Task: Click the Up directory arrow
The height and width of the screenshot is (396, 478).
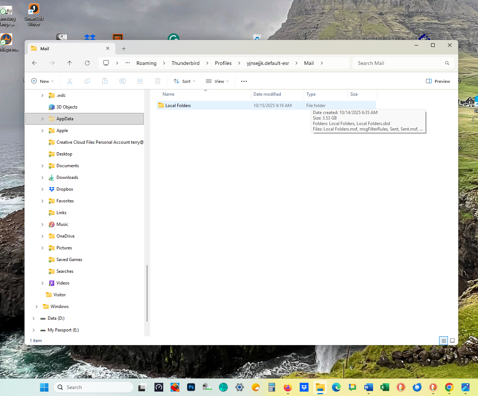Action: [x=70, y=63]
